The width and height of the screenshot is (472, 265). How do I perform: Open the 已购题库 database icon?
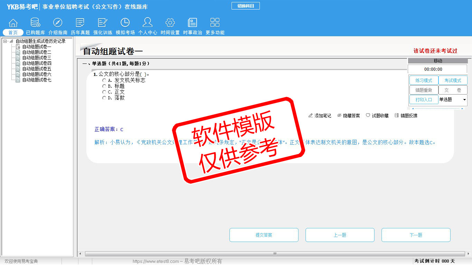35,23
